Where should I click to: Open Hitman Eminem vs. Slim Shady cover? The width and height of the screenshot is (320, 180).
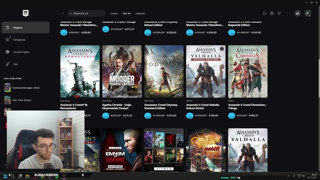click(x=122, y=150)
